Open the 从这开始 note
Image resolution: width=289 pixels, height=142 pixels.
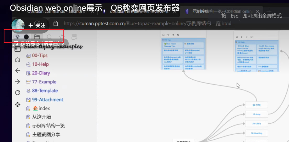(41, 117)
